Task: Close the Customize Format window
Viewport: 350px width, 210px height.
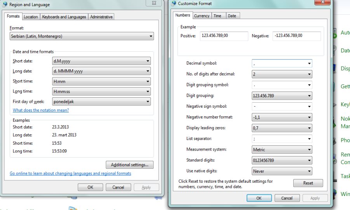Action: (x=322, y=2)
